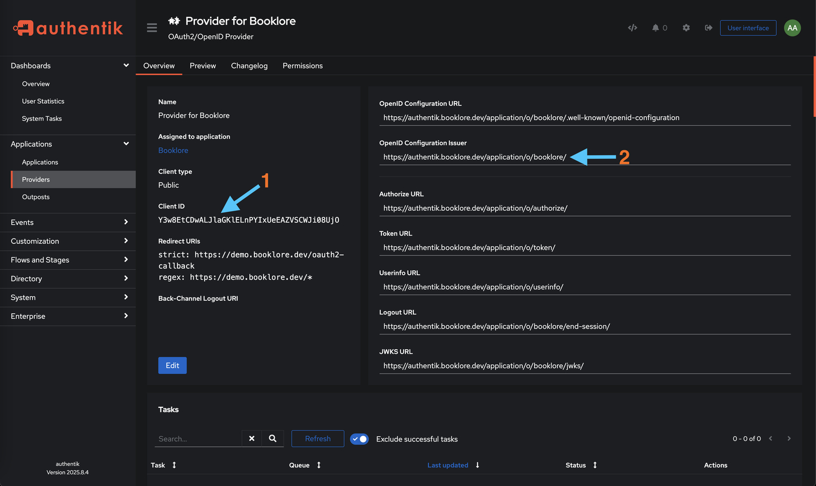Switch to the Changelog tab
The width and height of the screenshot is (816, 486).
click(249, 66)
